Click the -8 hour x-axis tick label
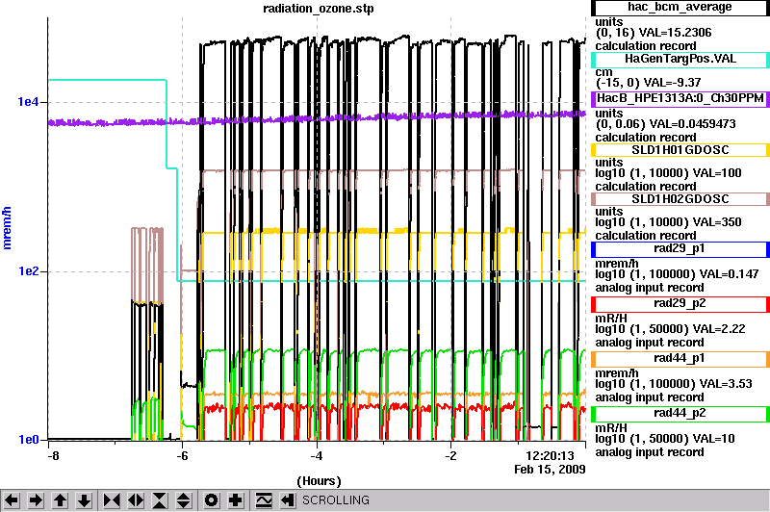Image resolution: width=770 pixels, height=512 pixels. click(53, 455)
